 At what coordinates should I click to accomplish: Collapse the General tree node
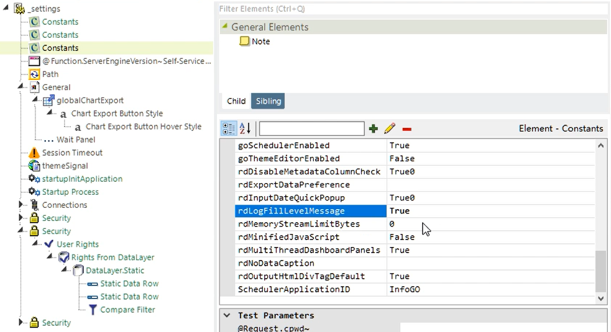click(x=21, y=87)
